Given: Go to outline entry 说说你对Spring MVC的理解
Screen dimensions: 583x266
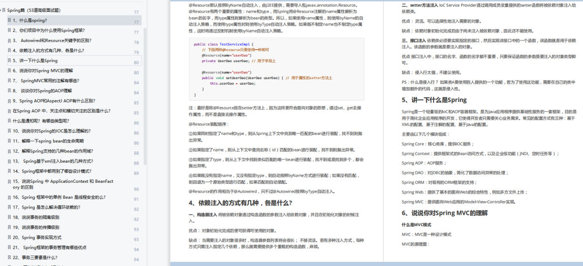Looking at the screenshot, I should pyautogui.click(x=43, y=70).
